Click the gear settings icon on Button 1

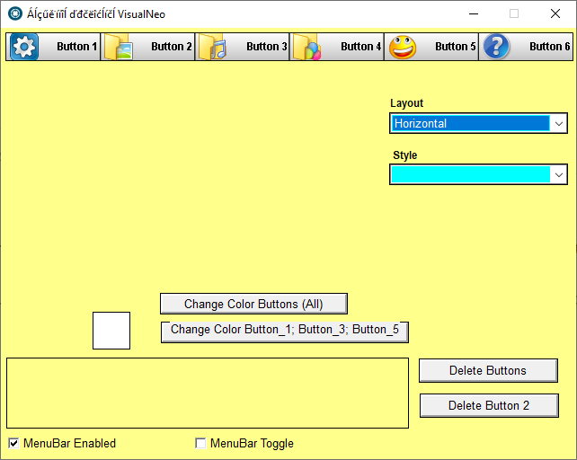tap(24, 47)
